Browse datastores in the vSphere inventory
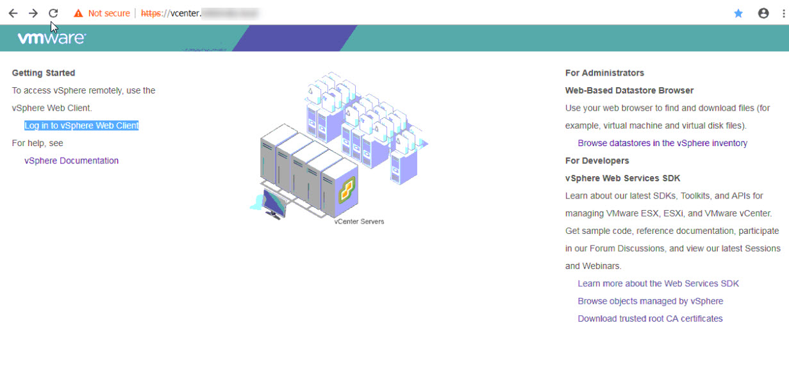The image size is (789, 378). point(661,143)
